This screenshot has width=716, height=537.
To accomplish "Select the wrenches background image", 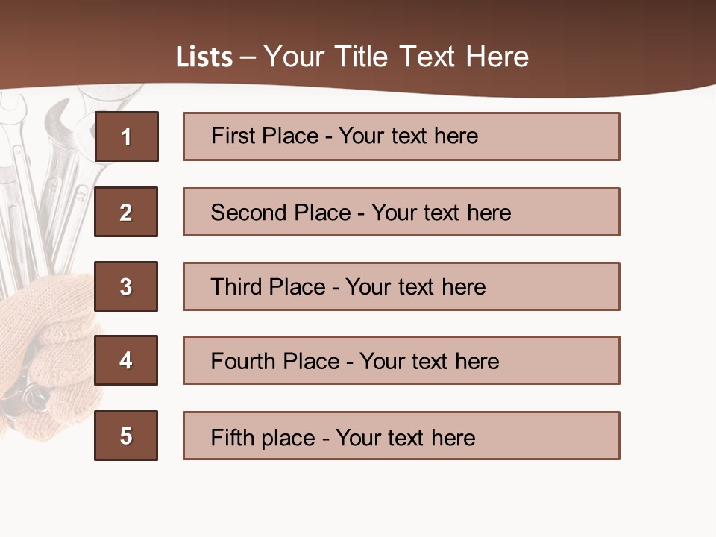I will coord(45,172).
